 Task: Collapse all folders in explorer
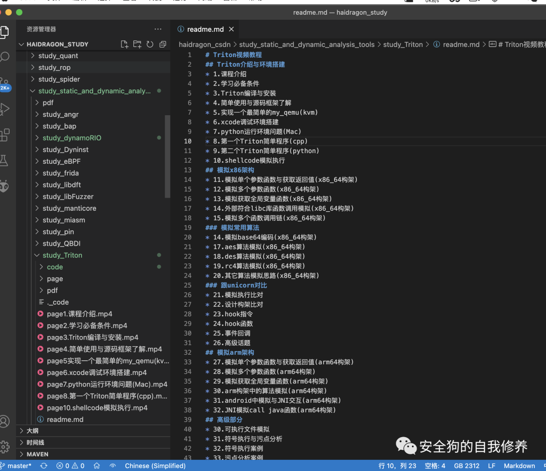point(163,44)
